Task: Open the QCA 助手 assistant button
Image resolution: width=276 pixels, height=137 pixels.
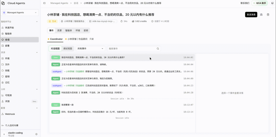Action: (260, 3)
